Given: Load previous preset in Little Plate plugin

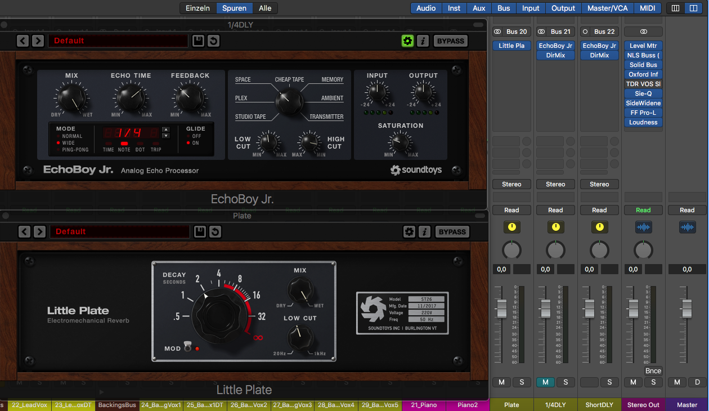Looking at the screenshot, I should 24,231.
